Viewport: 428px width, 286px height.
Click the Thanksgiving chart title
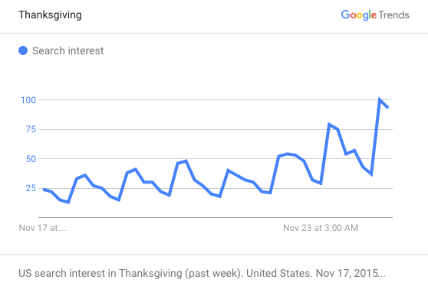[x=50, y=15]
